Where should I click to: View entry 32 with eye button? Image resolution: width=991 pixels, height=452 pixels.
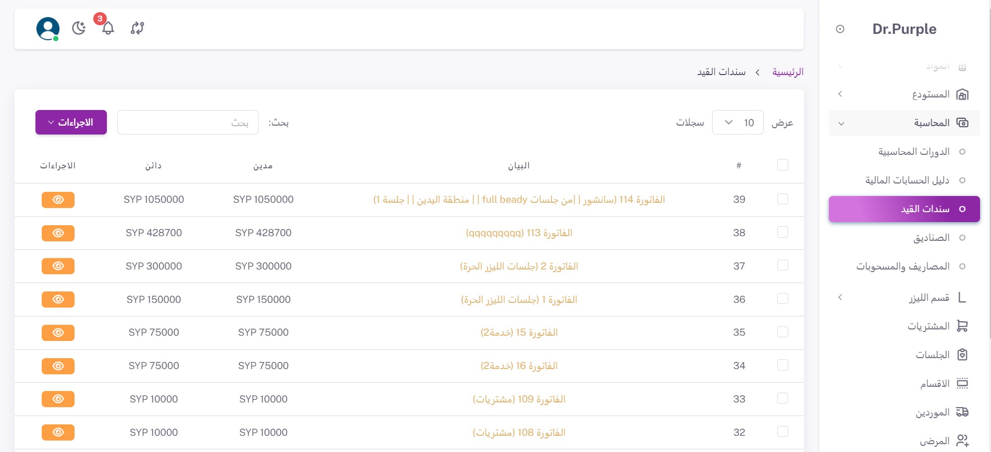click(x=58, y=432)
